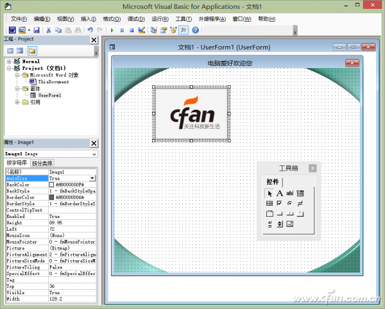Click the View Microsoft Word toolbar icon

click(12, 30)
